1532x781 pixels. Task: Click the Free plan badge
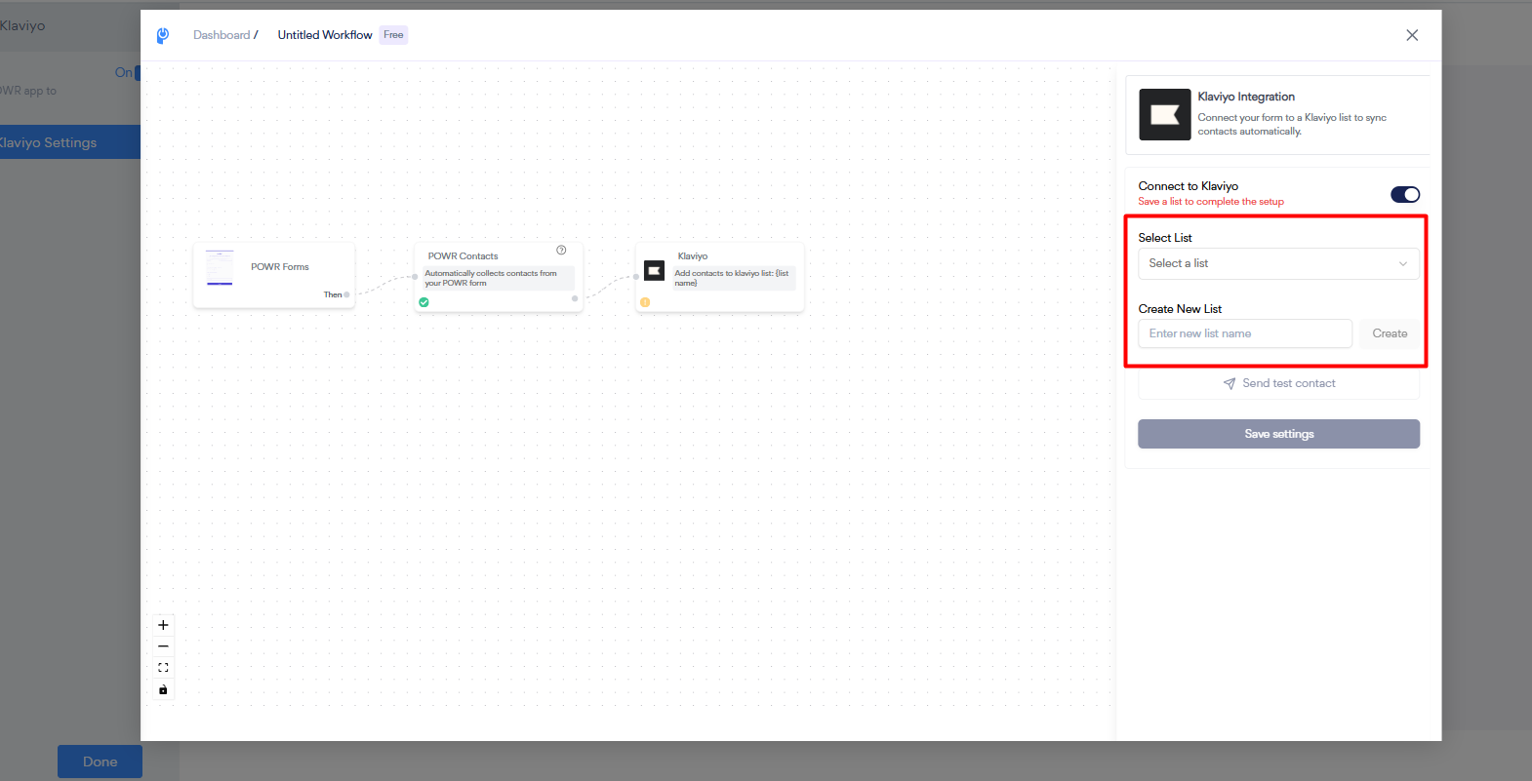(393, 35)
